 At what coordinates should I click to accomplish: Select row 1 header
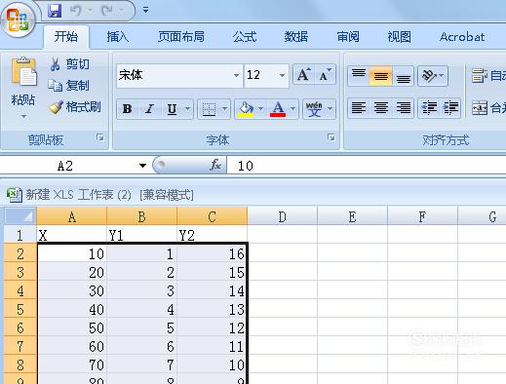pos(20,235)
